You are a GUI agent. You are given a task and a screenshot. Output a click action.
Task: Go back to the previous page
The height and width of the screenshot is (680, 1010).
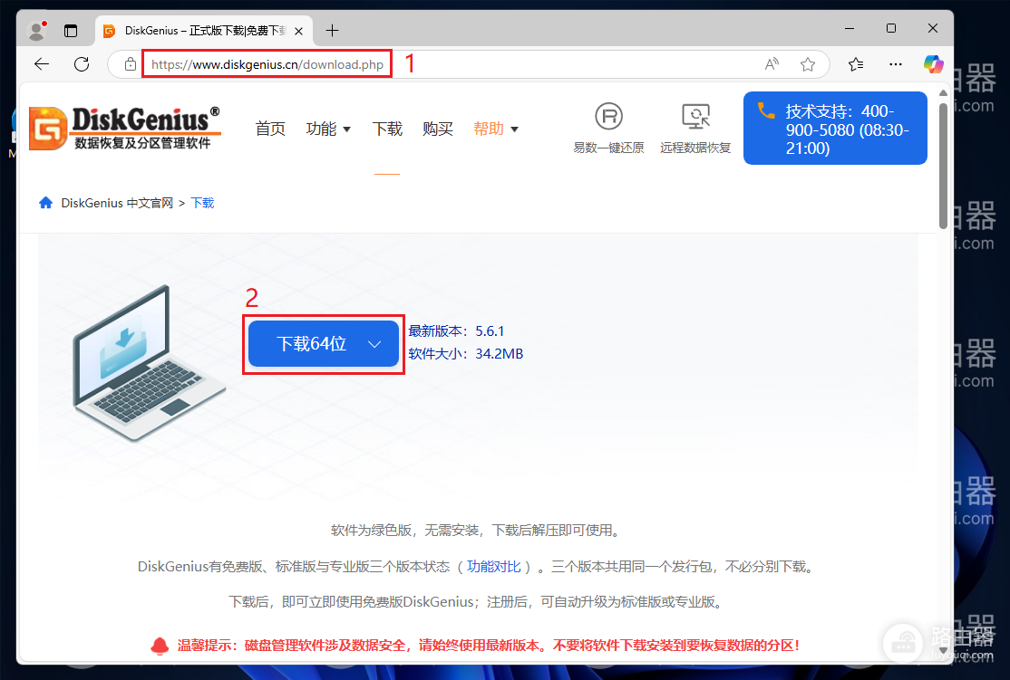[42, 63]
